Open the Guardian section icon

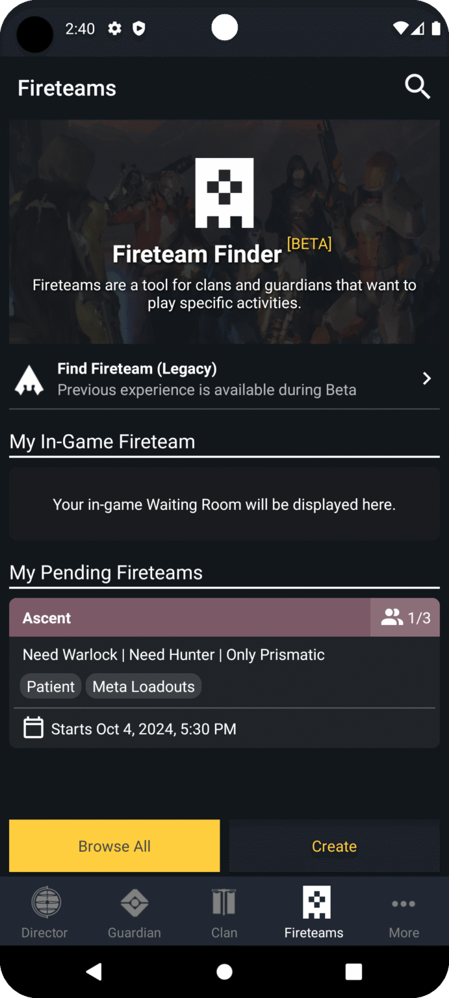click(134, 902)
